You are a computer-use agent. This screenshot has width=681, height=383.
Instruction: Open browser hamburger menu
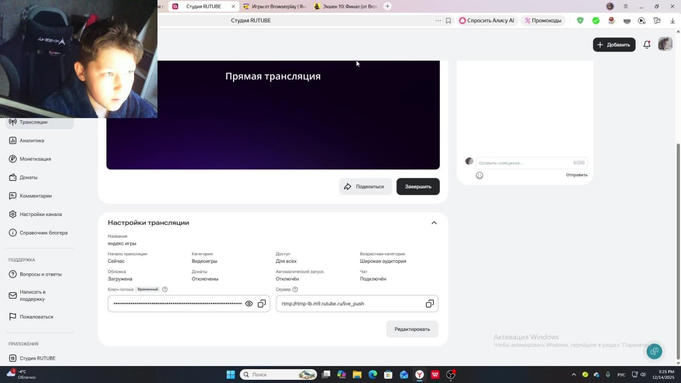coord(626,6)
